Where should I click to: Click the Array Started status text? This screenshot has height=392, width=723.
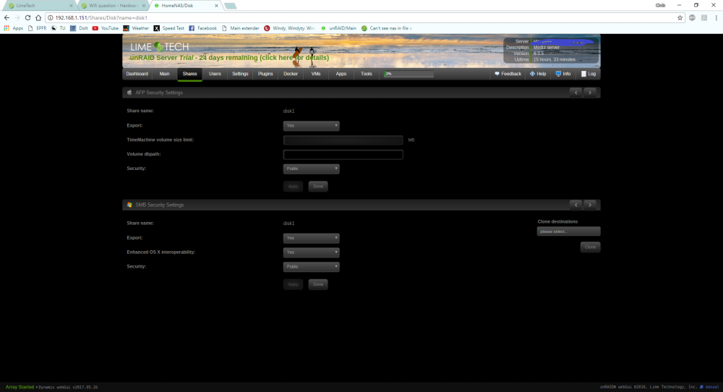pyautogui.click(x=20, y=387)
